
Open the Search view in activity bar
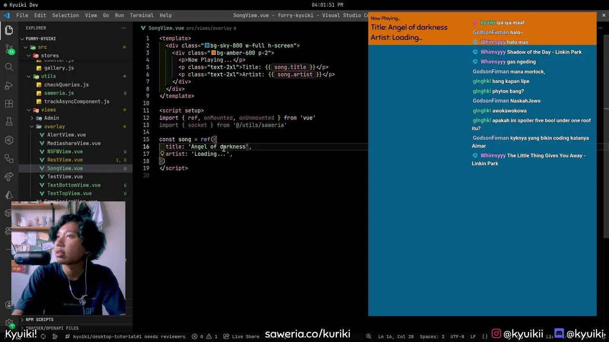coord(9,67)
